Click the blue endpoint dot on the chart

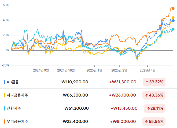pos(173,21)
